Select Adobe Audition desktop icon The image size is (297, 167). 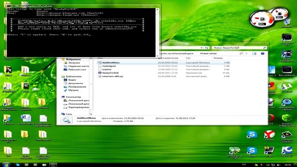(x=287, y=56)
